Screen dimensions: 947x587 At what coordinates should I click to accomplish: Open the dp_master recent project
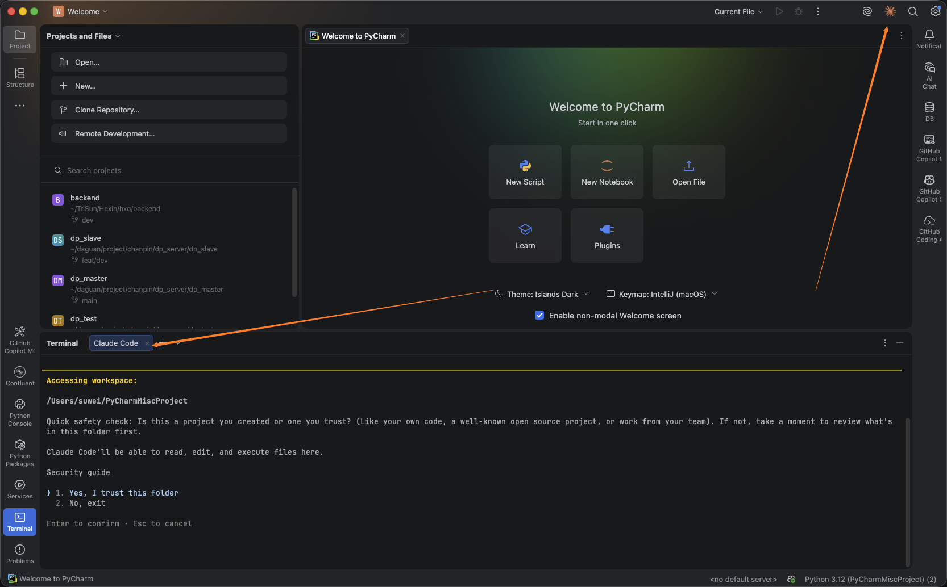pyautogui.click(x=169, y=289)
